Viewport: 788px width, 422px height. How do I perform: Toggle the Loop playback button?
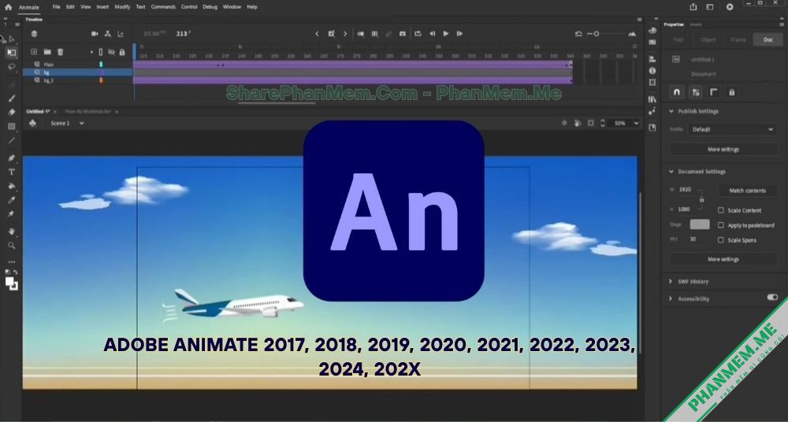418,34
